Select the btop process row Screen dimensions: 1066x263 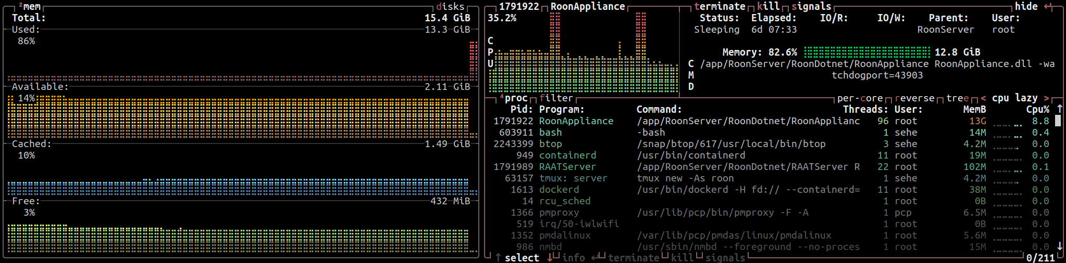coord(771,144)
